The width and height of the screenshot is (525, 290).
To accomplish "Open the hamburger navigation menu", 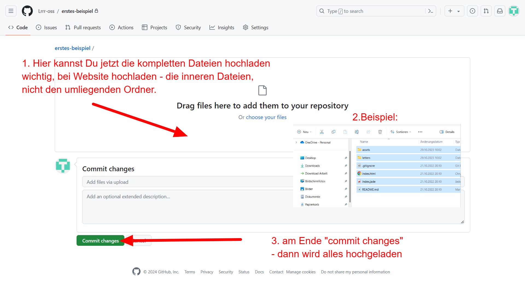I will tap(11, 11).
